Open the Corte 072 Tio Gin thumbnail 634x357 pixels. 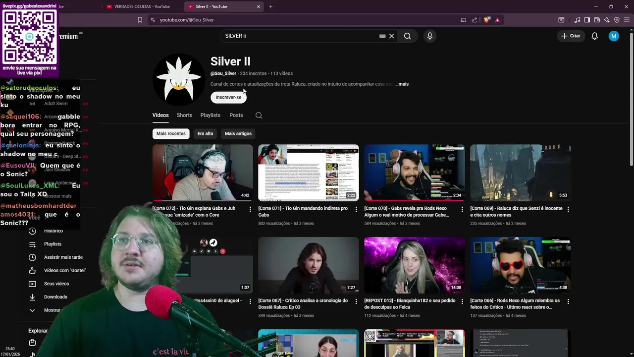click(x=203, y=173)
